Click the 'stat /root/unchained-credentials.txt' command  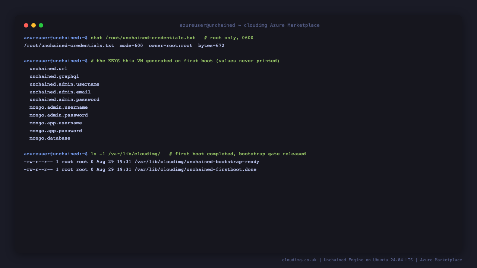click(143, 38)
